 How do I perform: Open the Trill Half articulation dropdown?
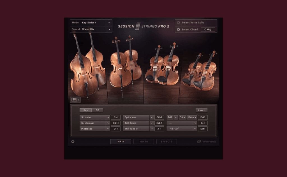(182, 129)
